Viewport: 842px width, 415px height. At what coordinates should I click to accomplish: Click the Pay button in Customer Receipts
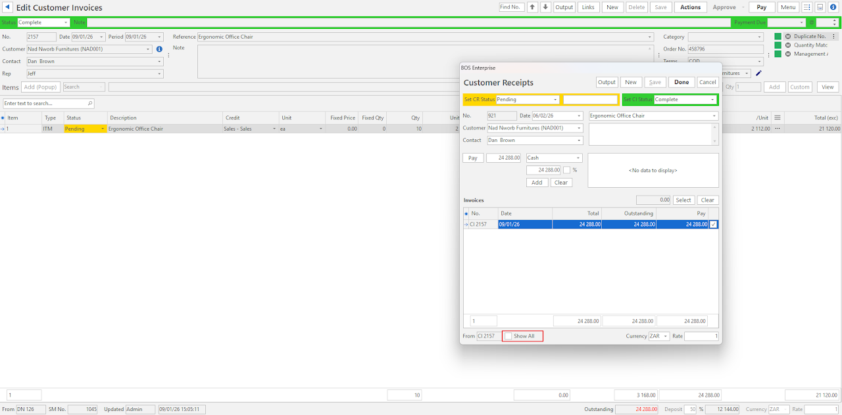[x=473, y=158]
